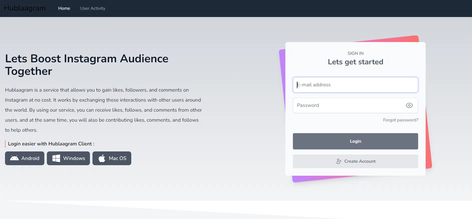The image size is (472, 219).
Task: Download the Windows client
Action: [x=68, y=158]
